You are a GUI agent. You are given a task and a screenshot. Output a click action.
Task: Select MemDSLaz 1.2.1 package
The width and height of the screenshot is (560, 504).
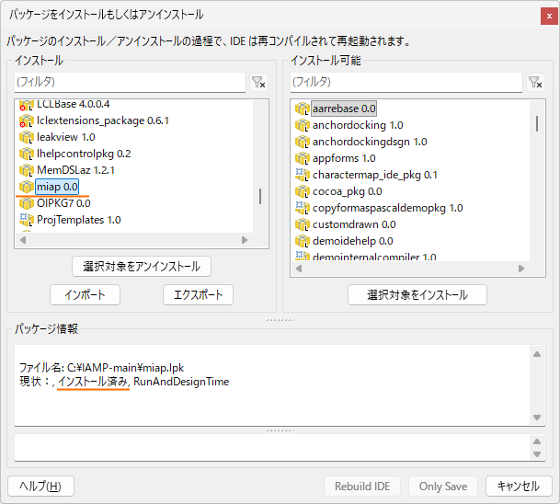tap(75, 170)
